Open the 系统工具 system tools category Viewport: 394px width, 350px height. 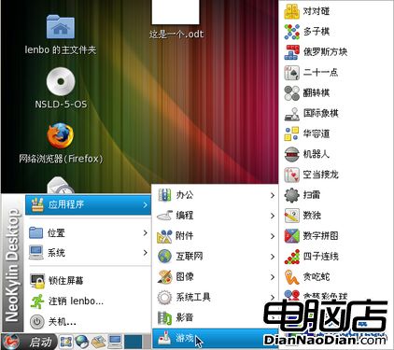pyautogui.click(x=215, y=297)
